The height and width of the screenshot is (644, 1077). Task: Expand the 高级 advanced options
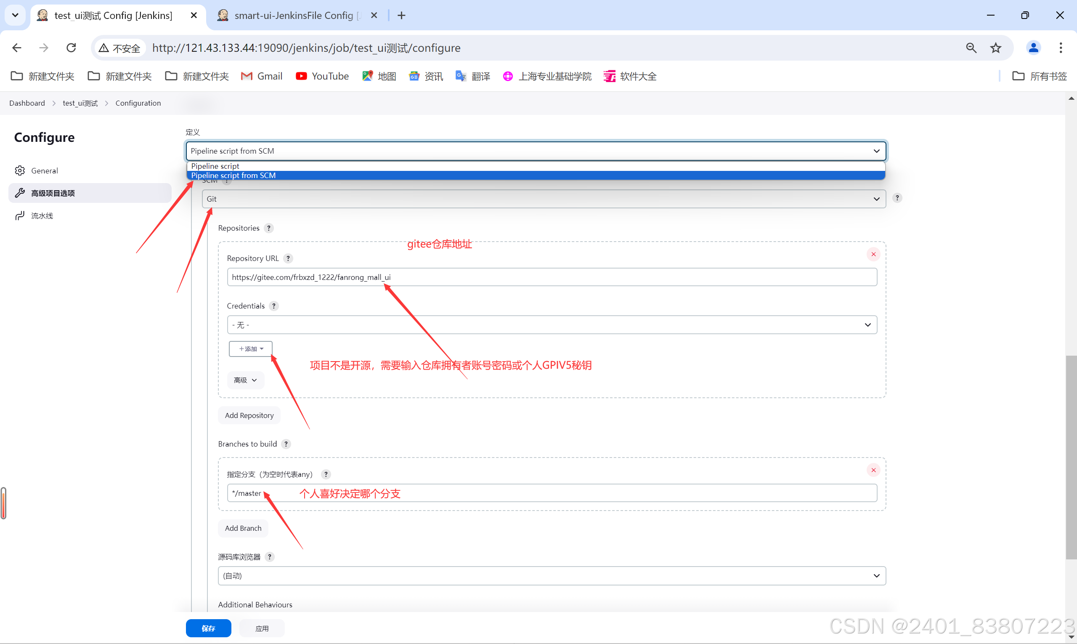pyautogui.click(x=245, y=380)
